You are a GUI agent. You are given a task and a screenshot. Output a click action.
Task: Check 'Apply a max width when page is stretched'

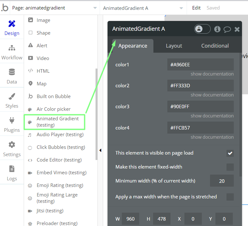[230, 197]
